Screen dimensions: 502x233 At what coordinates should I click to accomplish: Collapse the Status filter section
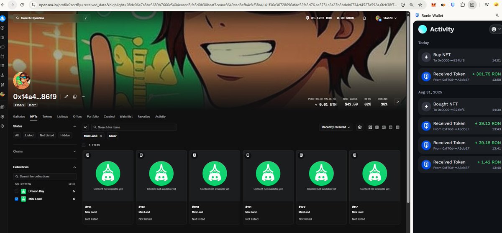click(75, 126)
